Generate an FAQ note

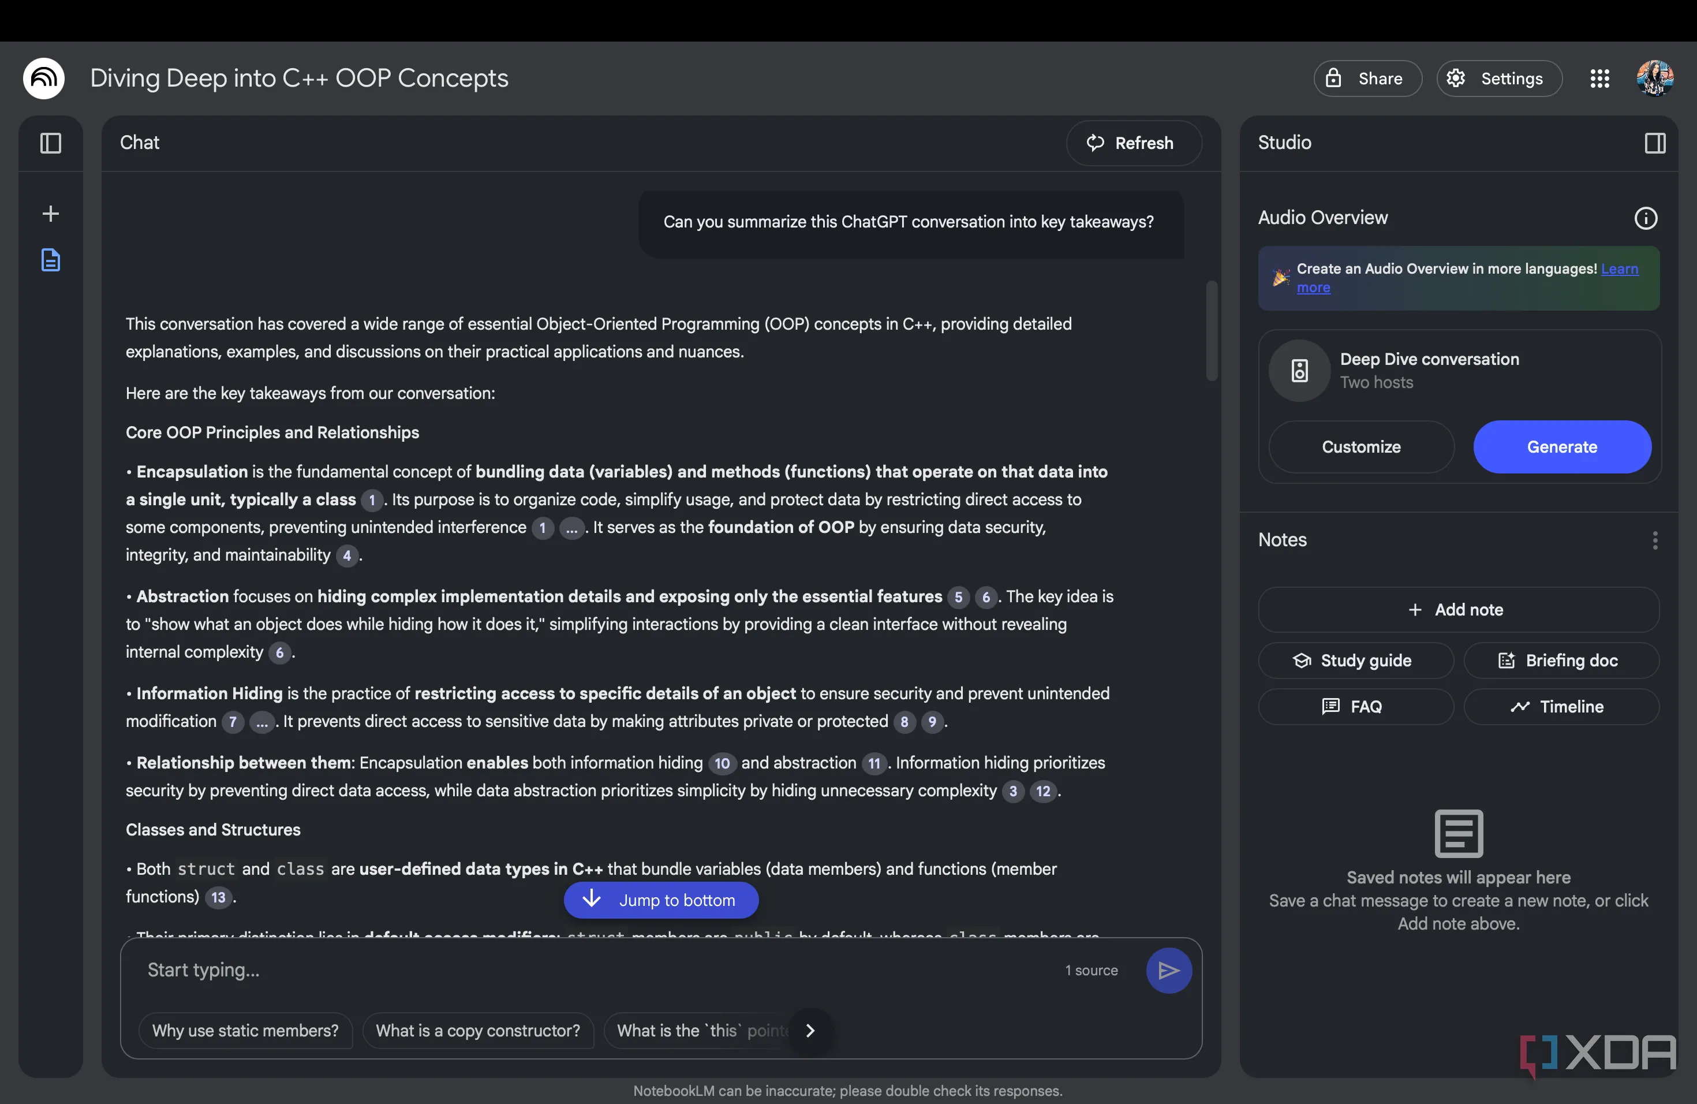[x=1355, y=706]
